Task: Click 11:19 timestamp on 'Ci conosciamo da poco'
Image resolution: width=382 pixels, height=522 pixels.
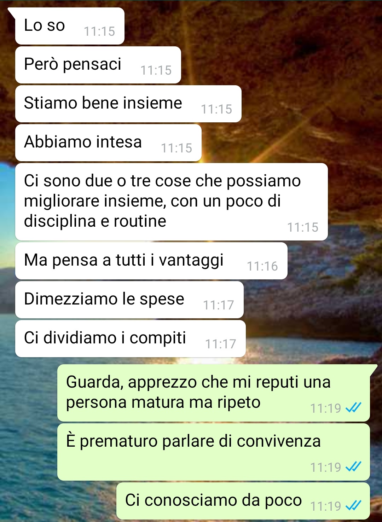Action: pos(326,506)
